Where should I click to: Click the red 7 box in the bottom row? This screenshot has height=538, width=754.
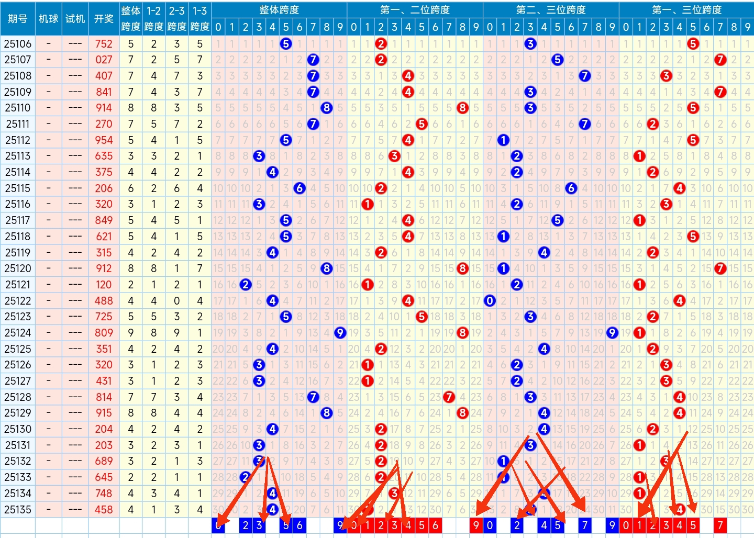point(720,525)
